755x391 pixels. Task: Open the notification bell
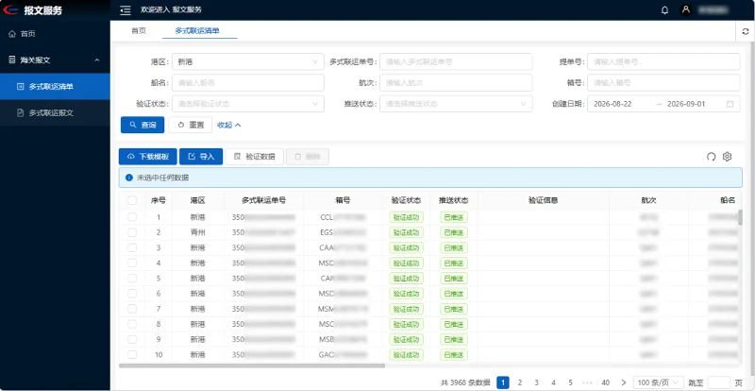tap(665, 9)
